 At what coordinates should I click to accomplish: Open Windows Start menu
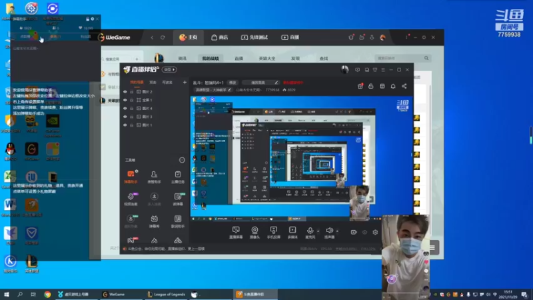pos(6,295)
